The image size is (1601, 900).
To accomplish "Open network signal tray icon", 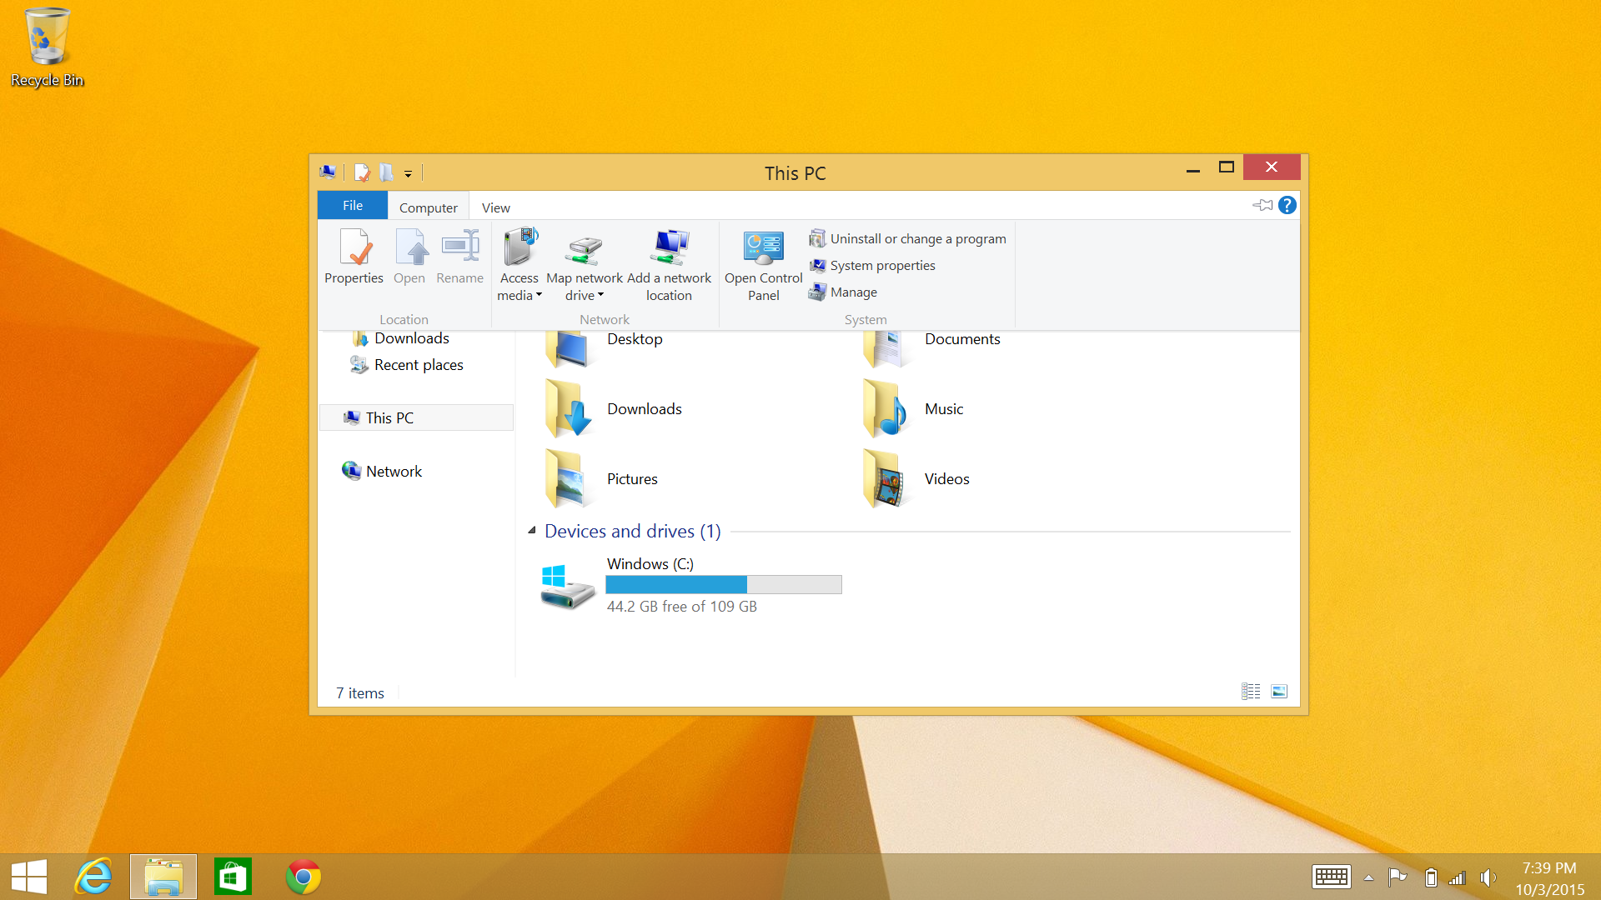I will pos(1457,877).
